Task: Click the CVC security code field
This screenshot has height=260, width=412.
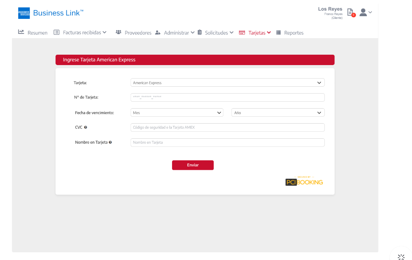Action: pyautogui.click(x=228, y=127)
